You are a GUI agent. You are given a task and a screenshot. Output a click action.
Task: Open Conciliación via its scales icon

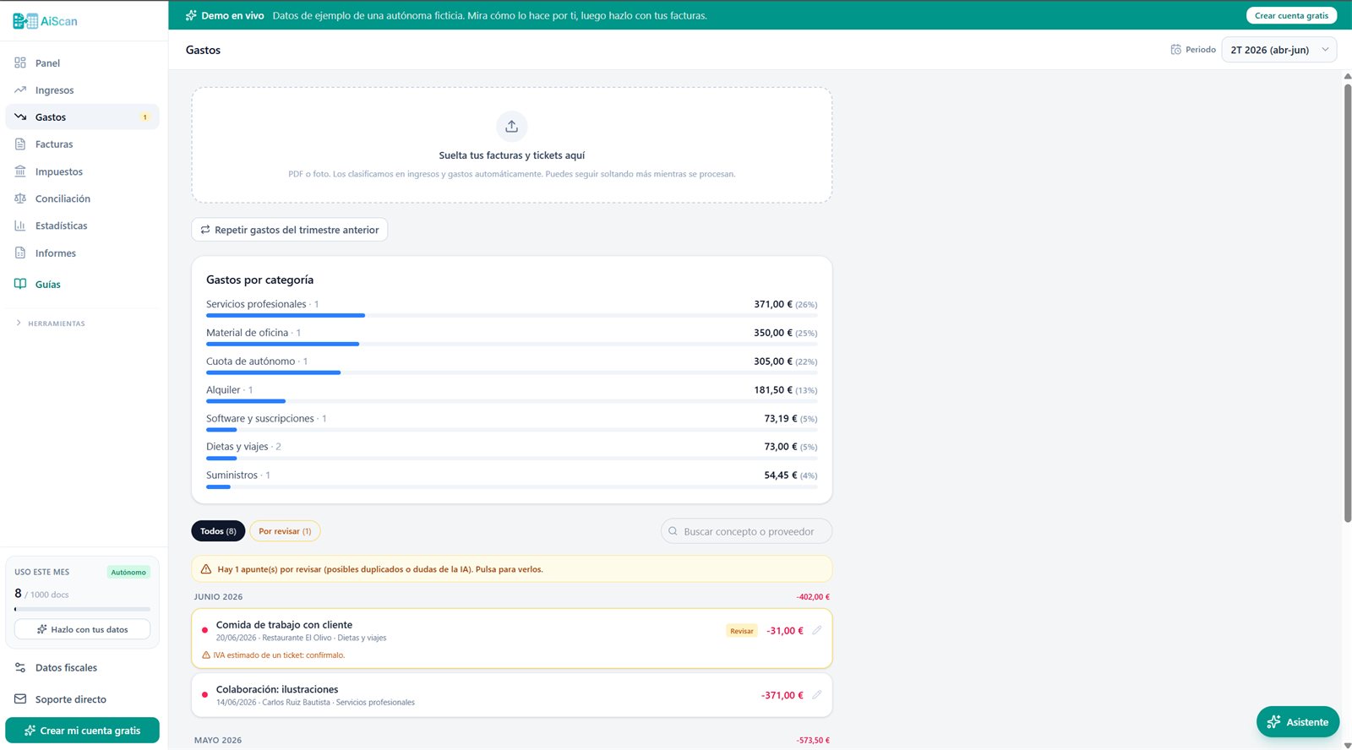(x=20, y=198)
